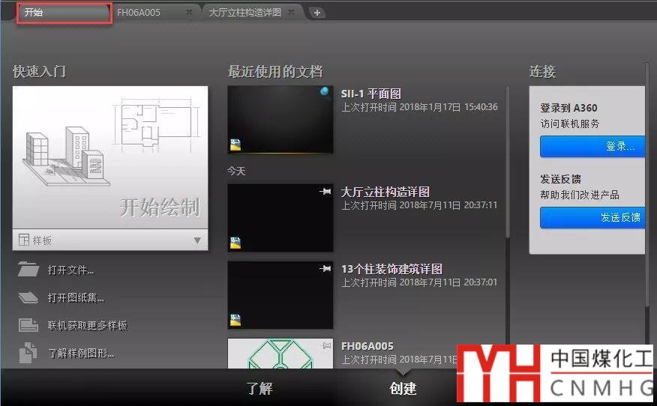
Task: Open the 13个柱装饰建筑详图 thumbnail
Action: 280,295
